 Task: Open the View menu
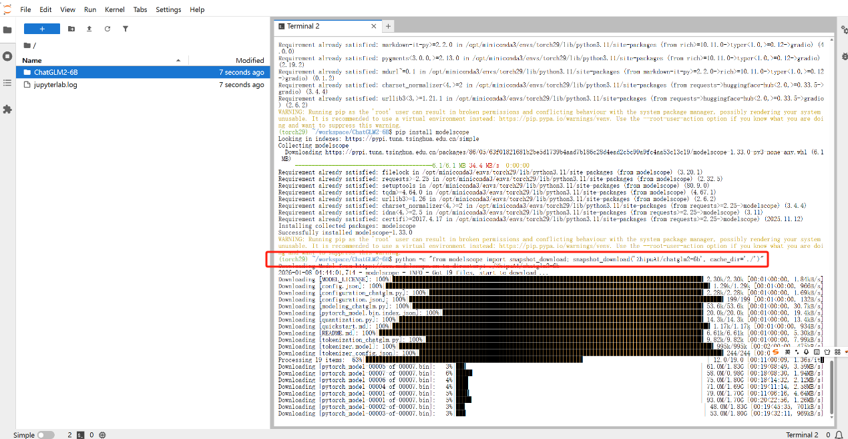(67, 10)
